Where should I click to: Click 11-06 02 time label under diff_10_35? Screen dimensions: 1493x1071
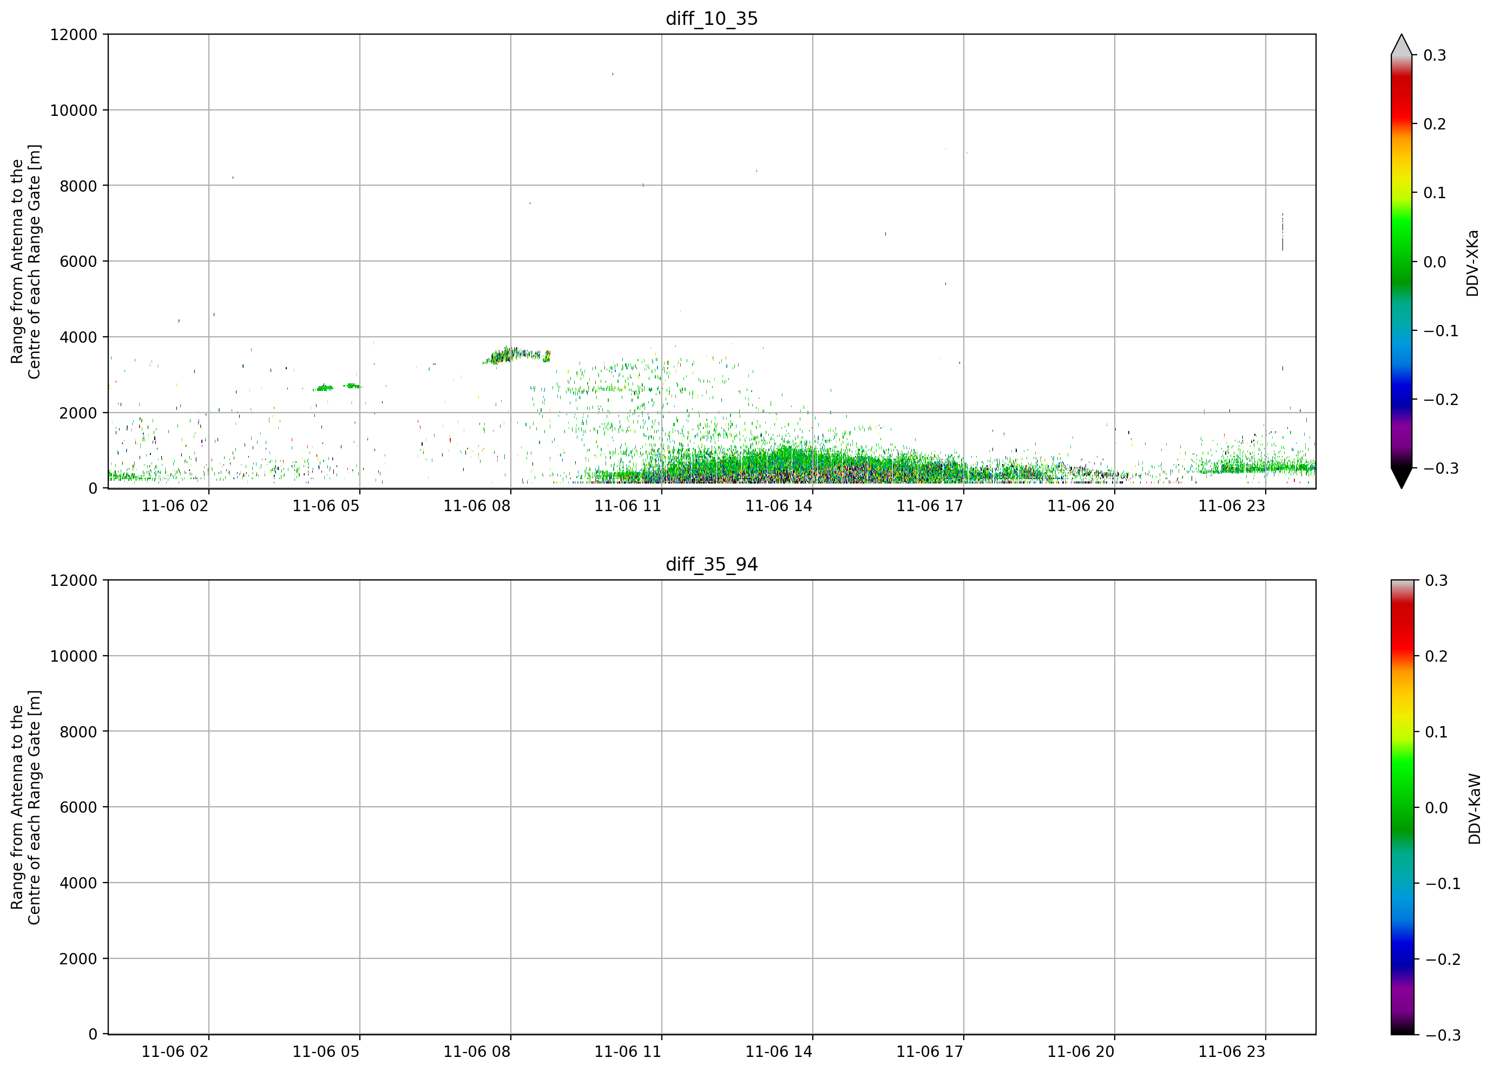175,506
